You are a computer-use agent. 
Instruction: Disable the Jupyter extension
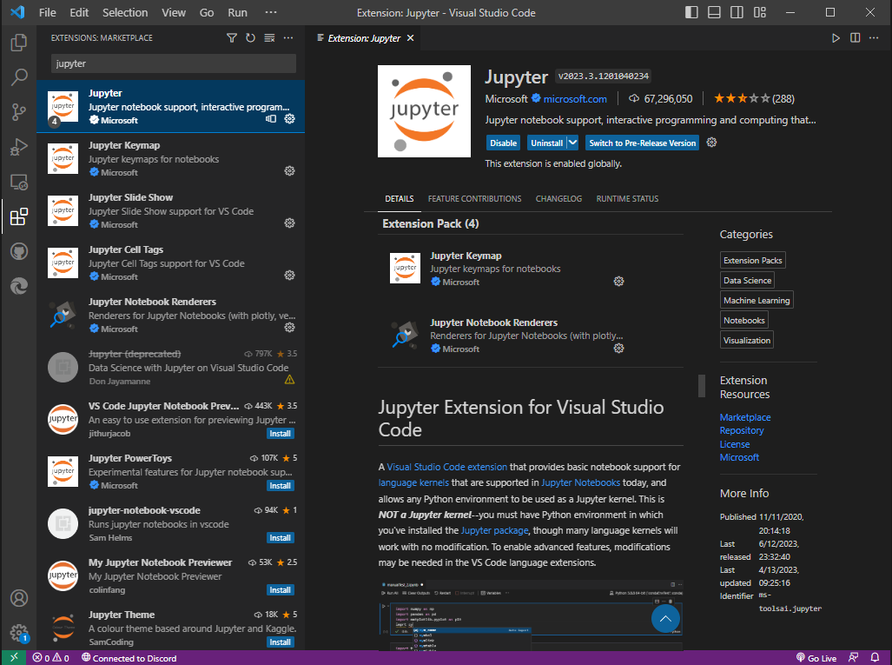[504, 143]
